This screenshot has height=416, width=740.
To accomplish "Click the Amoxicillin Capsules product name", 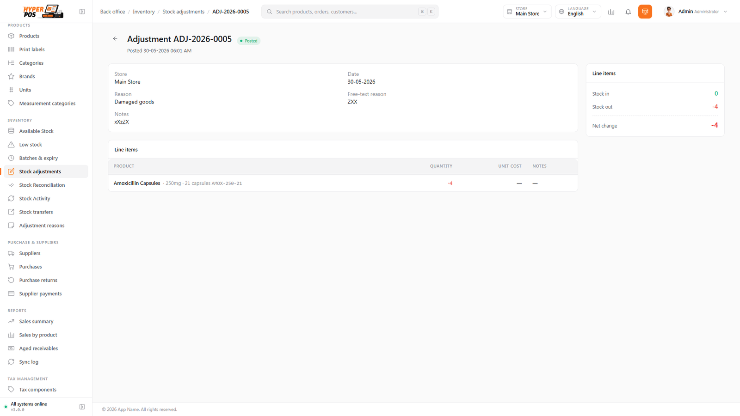I will tap(137, 183).
